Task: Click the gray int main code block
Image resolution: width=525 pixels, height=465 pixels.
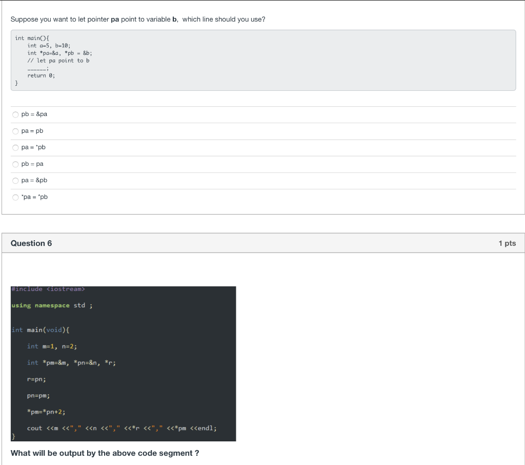Action: [x=262, y=60]
